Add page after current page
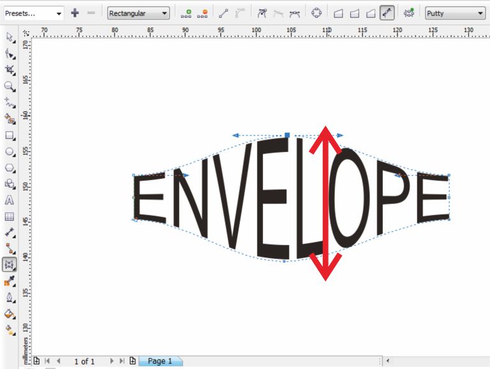 133,361
